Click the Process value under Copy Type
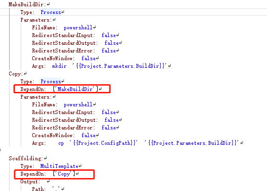The width and height of the screenshot is (267, 191). click(x=51, y=81)
